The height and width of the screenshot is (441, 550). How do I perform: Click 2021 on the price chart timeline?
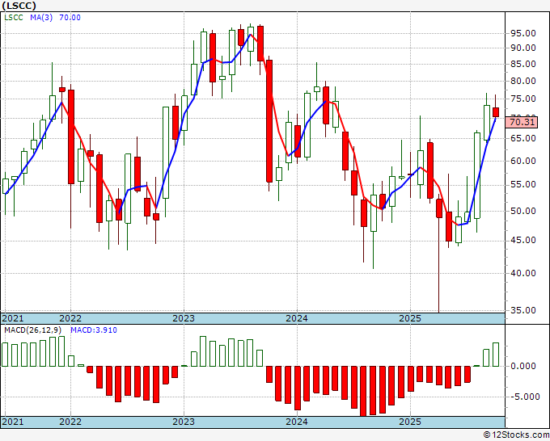[13, 318]
